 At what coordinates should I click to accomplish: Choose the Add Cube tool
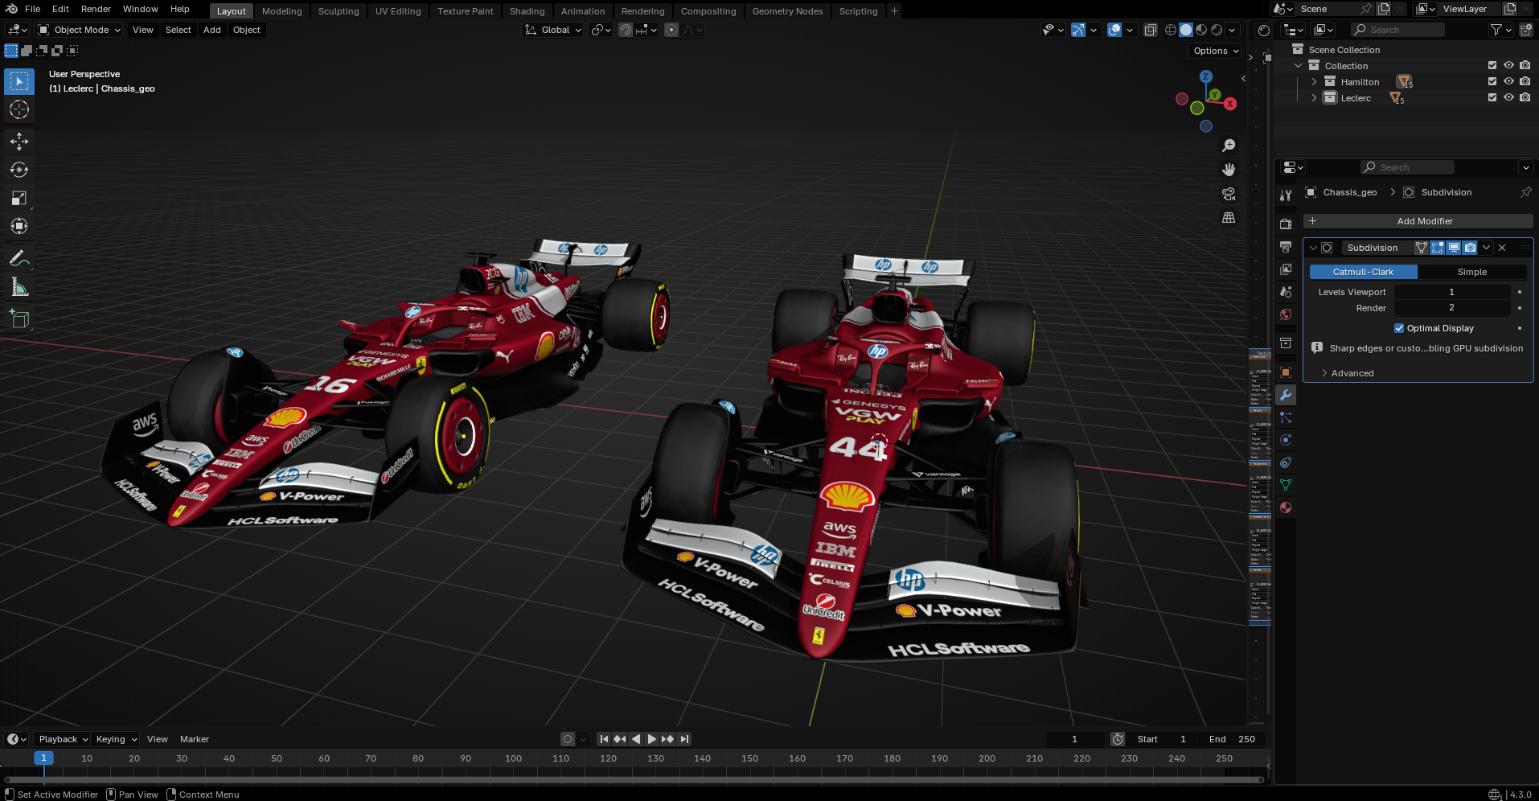pos(19,319)
